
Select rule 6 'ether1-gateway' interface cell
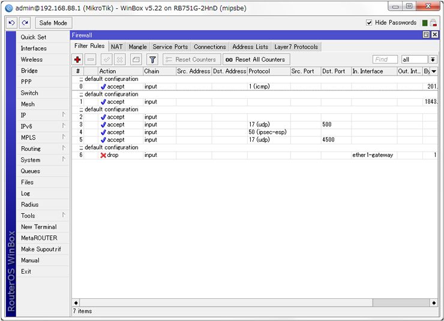374,155
